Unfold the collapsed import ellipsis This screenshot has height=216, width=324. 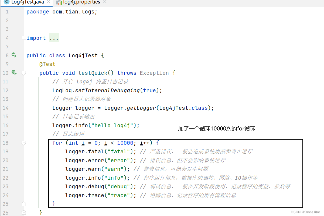(54, 38)
